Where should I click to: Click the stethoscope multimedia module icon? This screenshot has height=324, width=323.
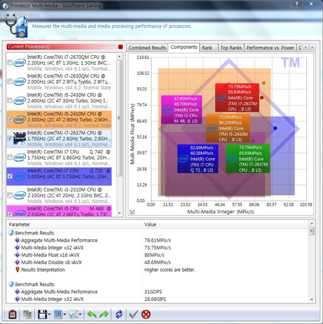17,25
